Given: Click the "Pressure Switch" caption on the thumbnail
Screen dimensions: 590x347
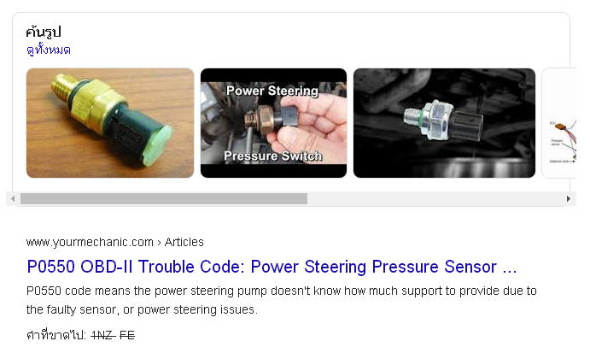Looking at the screenshot, I should click(x=272, y=156).
